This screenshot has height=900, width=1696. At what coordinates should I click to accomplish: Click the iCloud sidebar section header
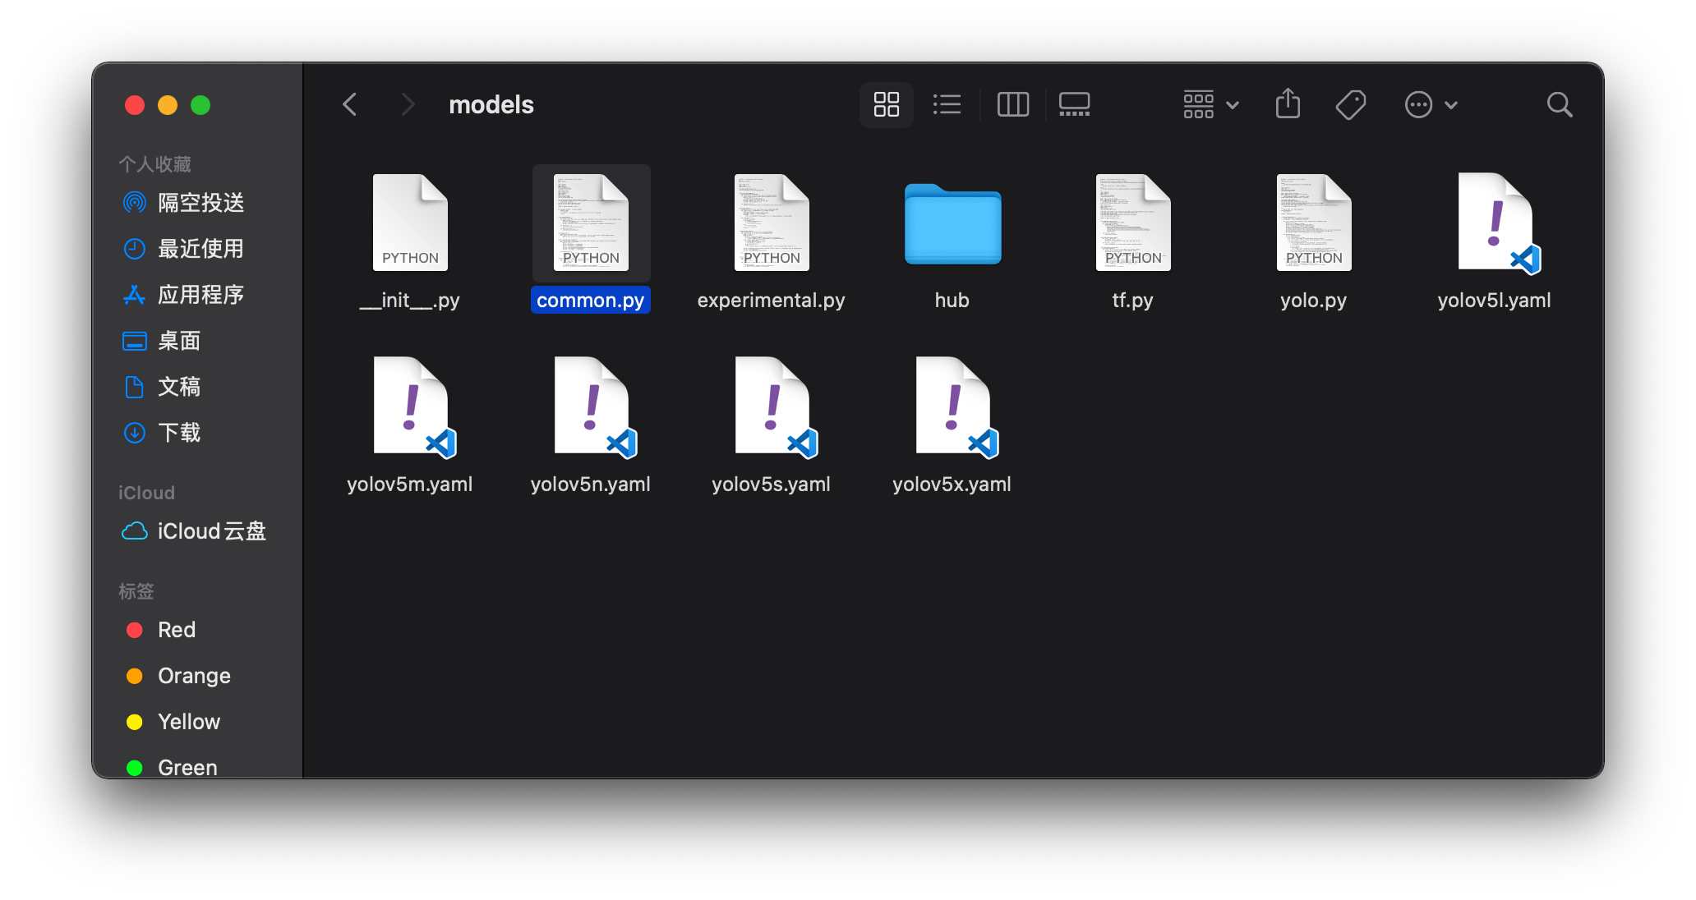[146, 493]
